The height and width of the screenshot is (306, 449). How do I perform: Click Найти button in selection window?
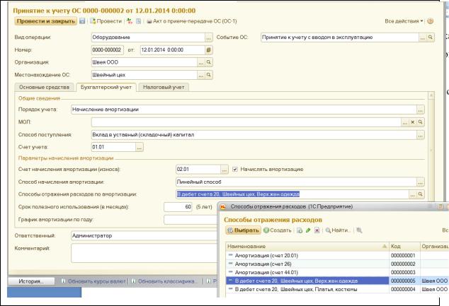pos(338,230)
